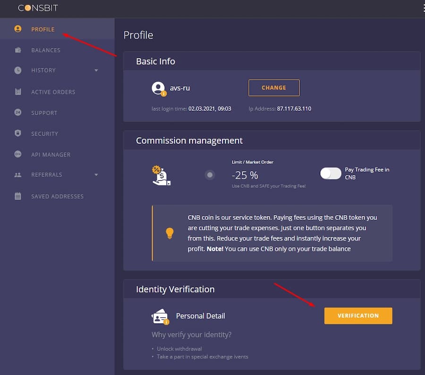Click the last login time 02.03.2021, 09:03
Viewport: 425px width, 375px height.
tap(210, 108)
